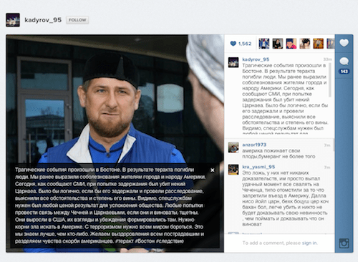Viewport: 358px width, 262px height.
Task: Open the kadyrov_95 username in page header
Action: click(43, 20)
